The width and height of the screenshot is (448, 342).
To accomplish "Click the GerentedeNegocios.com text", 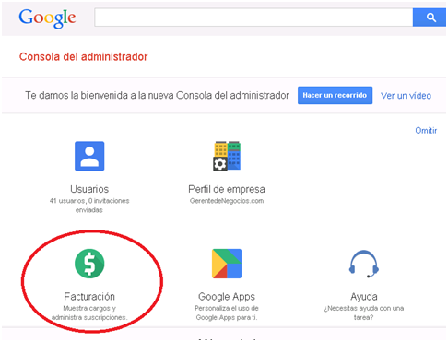I will tap(227, 201).
